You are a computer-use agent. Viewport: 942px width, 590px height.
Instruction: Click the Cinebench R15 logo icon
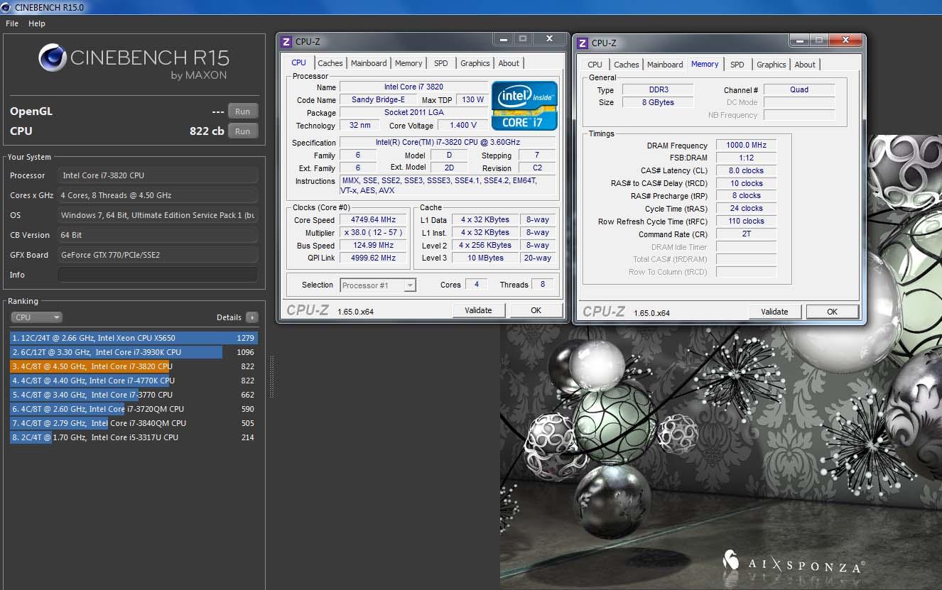point(53,58)
